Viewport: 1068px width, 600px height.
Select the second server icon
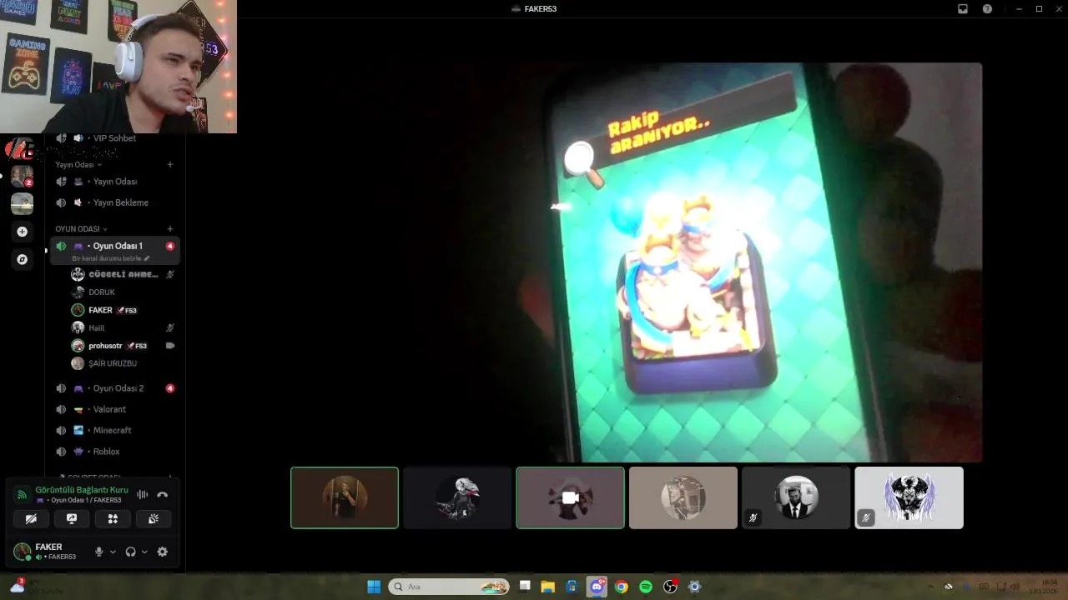(x=23, y=203)
